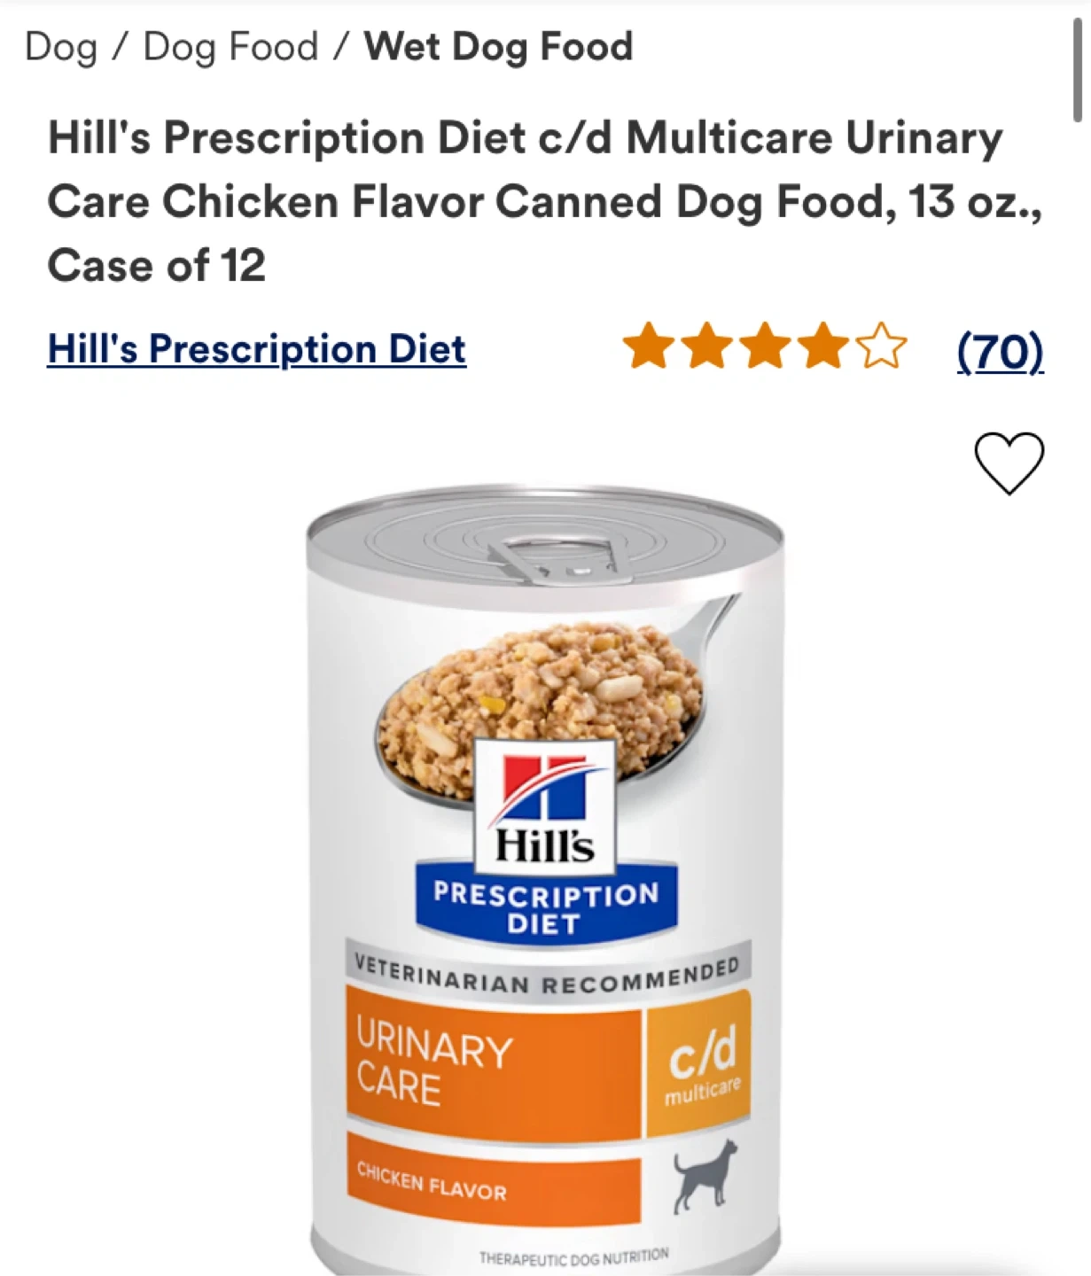Screen dimensions: 1091x1276
Task: Click the product title heading text
Action: point(544,202)
